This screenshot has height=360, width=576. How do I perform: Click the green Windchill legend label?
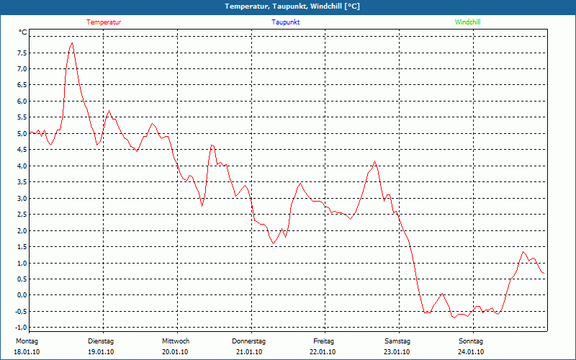click(467, 22)
